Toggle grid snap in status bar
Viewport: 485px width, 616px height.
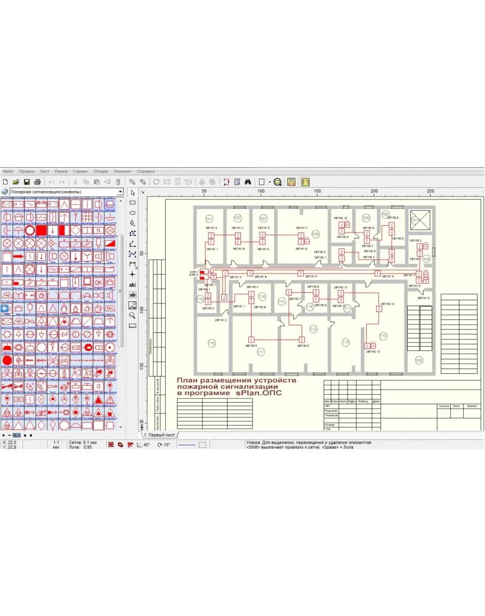point(111,445)
